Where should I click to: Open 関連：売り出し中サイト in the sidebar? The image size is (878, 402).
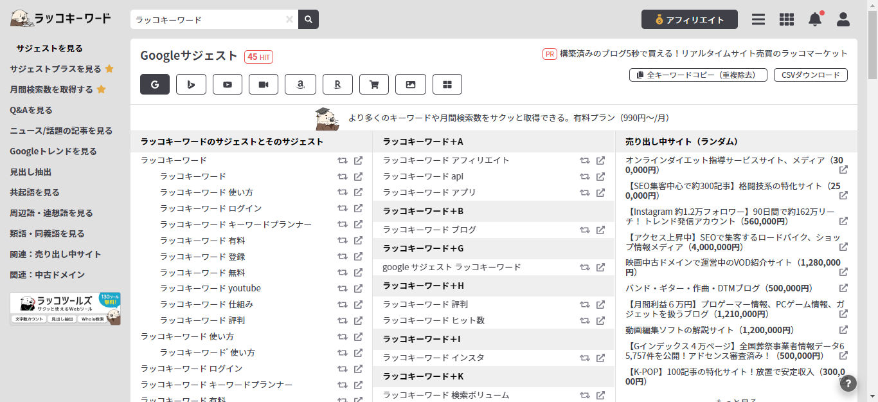[56, 254]
